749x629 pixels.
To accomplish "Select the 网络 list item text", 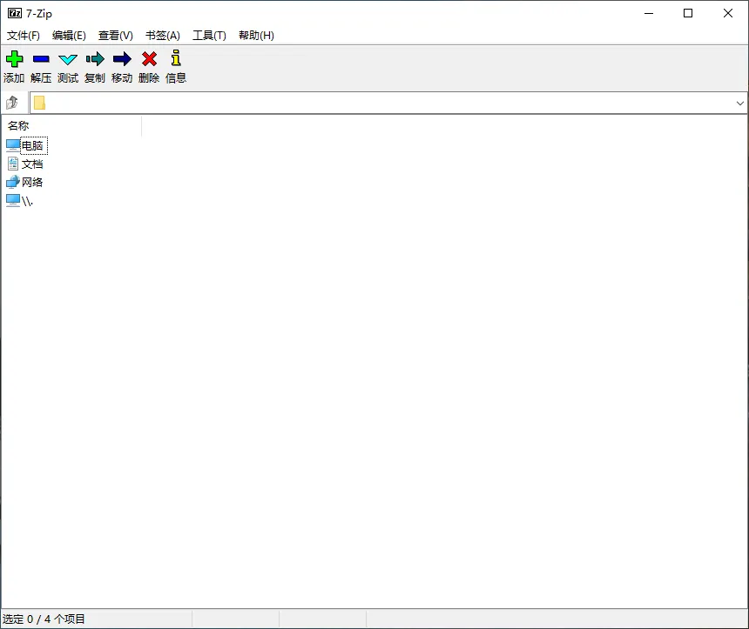I will [32, 183].
